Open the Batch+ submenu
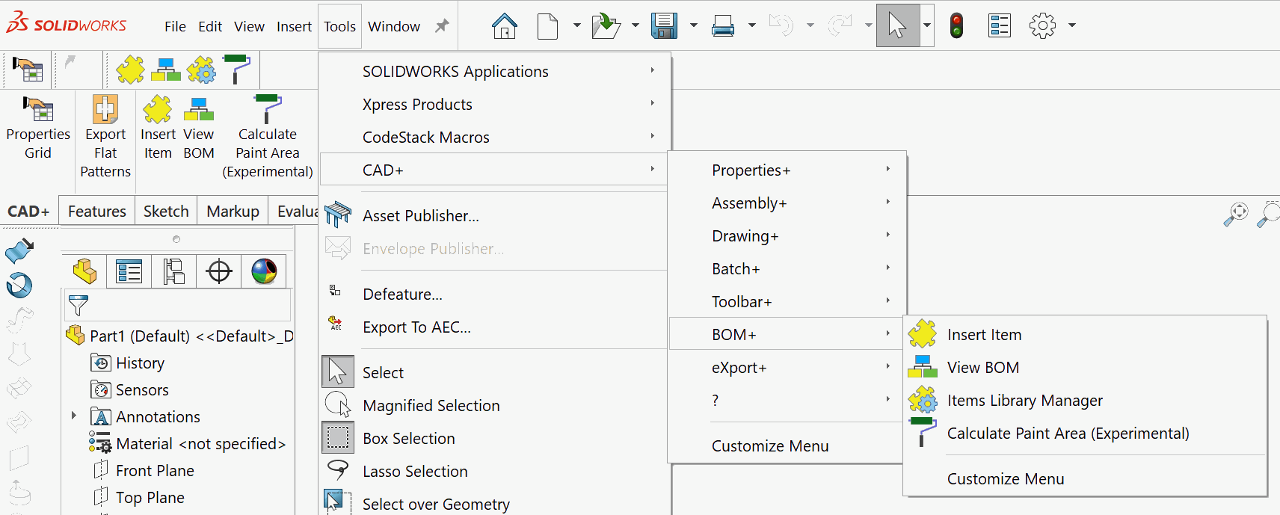The width and height of the screenshot is (1280, 515). [x=787, y=269]
